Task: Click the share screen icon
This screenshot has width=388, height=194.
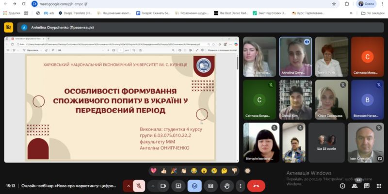Action: pyautogui.click(x=178, y=186)
